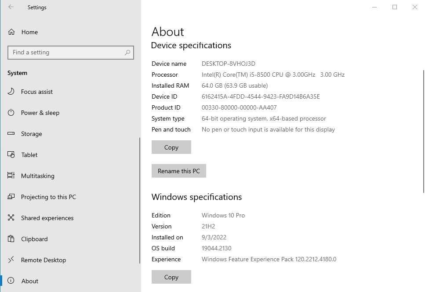Open Tablet settings icon

point(11,155)
